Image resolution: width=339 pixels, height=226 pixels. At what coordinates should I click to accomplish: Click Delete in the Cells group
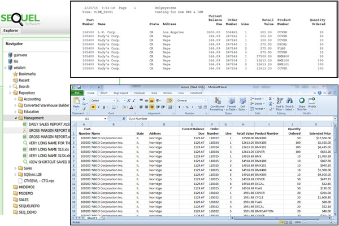(258, 104)
